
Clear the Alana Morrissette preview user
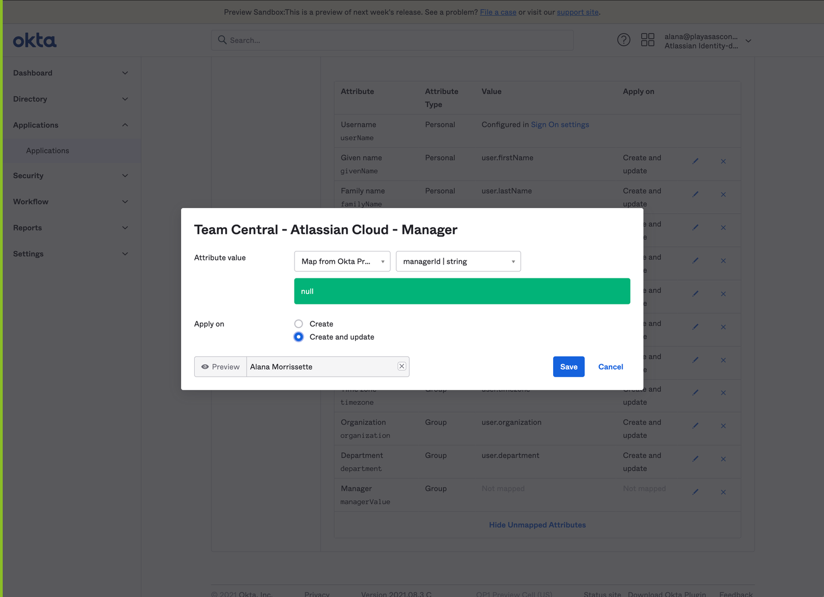coord(402,366)
